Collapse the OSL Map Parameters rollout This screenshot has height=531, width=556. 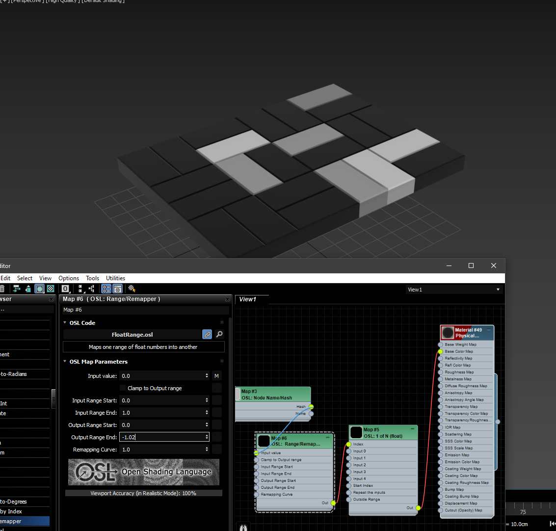click(x=65, y=361)
